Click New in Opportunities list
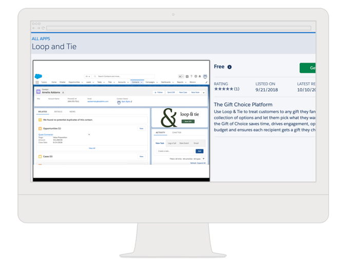Image resolution: width=344 pixels, height=267 pixels. click(142, 128)
